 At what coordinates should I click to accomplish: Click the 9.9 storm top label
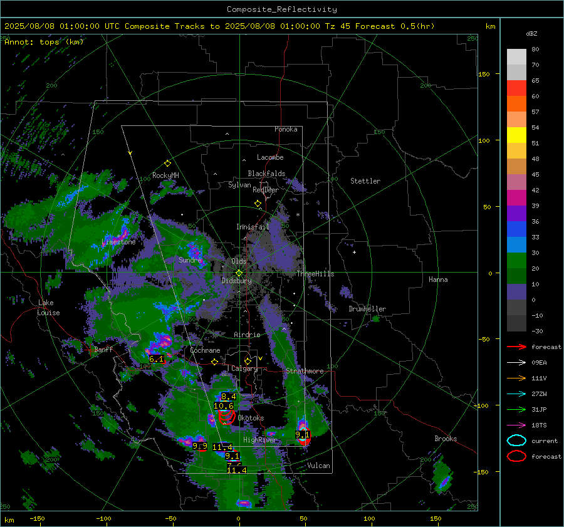click(200, 446)
